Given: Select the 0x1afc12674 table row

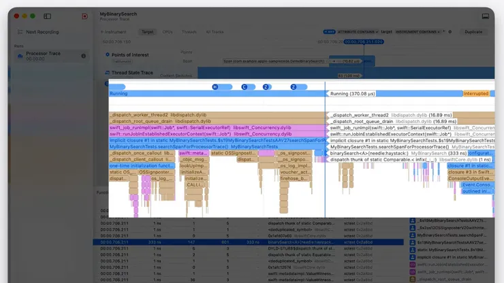Looking at the screenshot, I should coord(248,267).
